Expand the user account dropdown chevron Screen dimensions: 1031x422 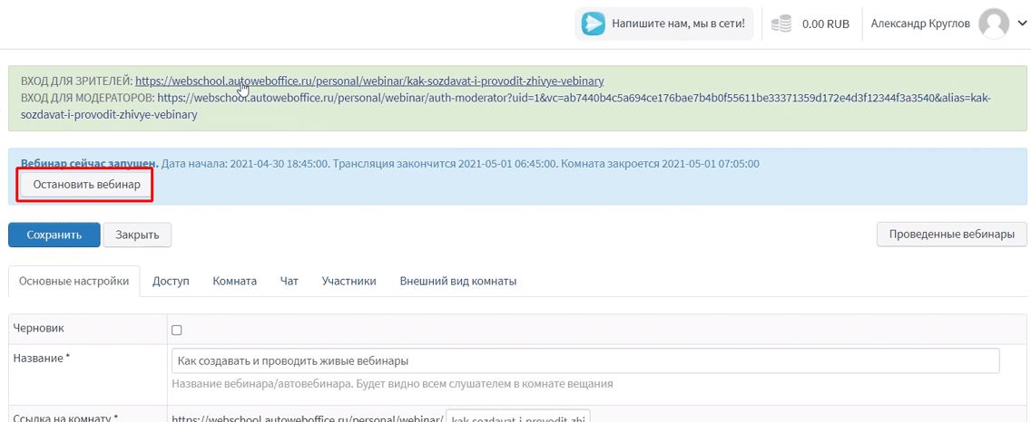coord(1022,24)
